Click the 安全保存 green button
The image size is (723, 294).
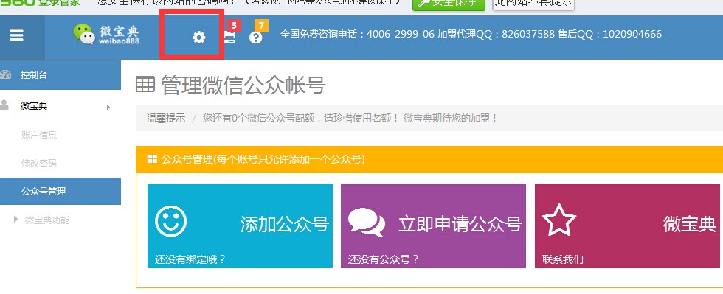tap(449, 4)
